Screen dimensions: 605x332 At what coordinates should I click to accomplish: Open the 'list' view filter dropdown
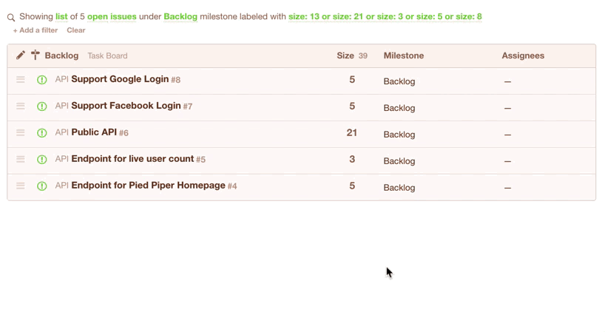tap(61, 16)
